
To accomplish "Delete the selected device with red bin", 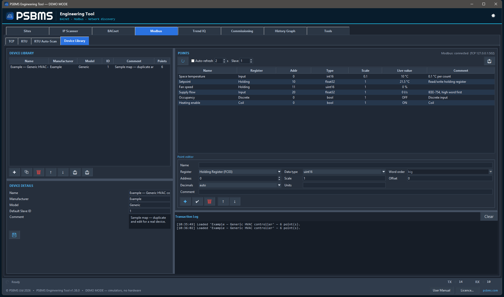I will point(39,172).
